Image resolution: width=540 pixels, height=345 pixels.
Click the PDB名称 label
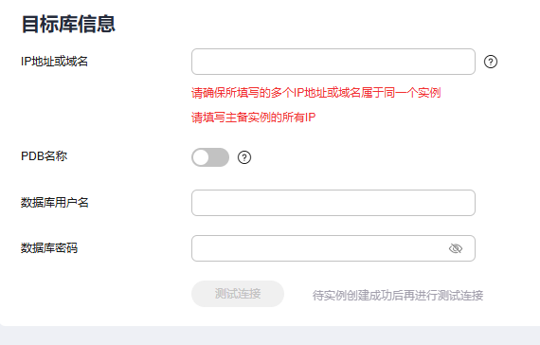click(x=45, y=156)
